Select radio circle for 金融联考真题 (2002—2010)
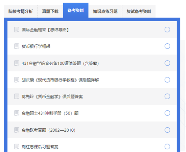This screenshot has height=152, width=186. [x=167, y=130]
